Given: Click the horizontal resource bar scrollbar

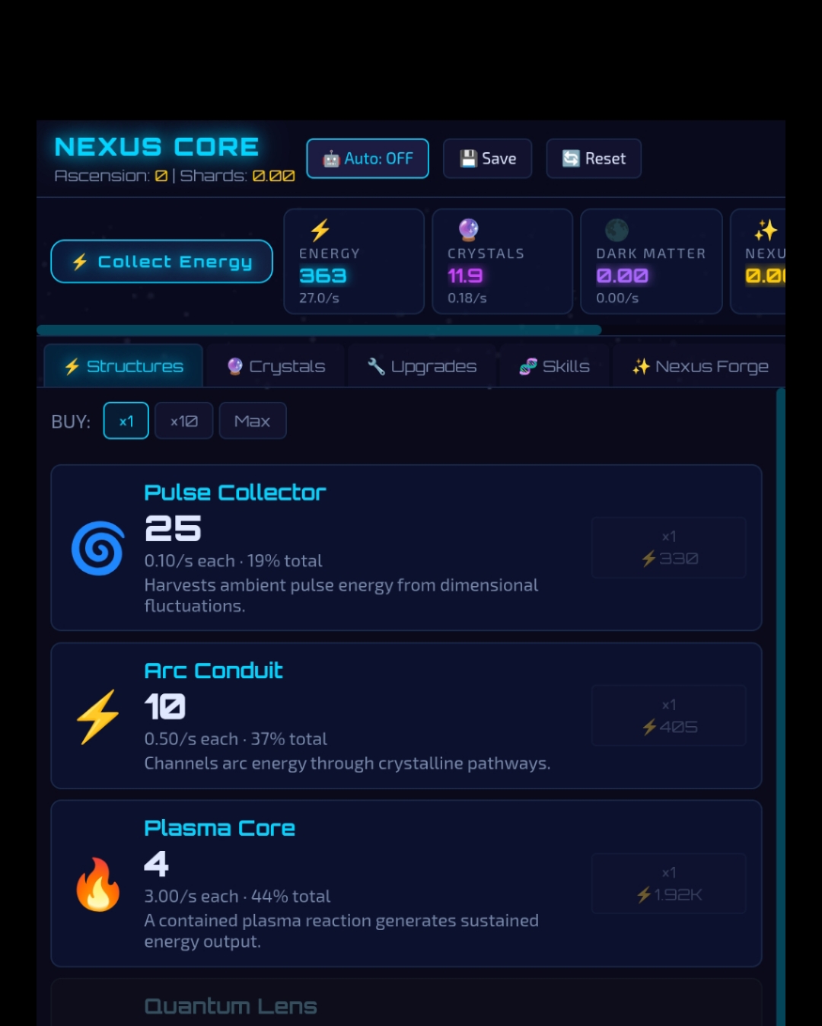Looking at the screenshot, I should tap(319, 330).
